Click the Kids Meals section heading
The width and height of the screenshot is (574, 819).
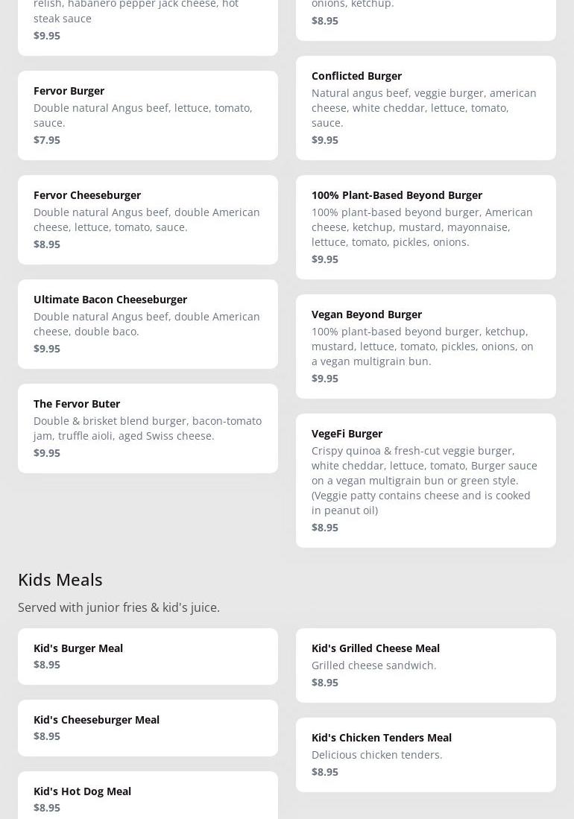point(60,579)
